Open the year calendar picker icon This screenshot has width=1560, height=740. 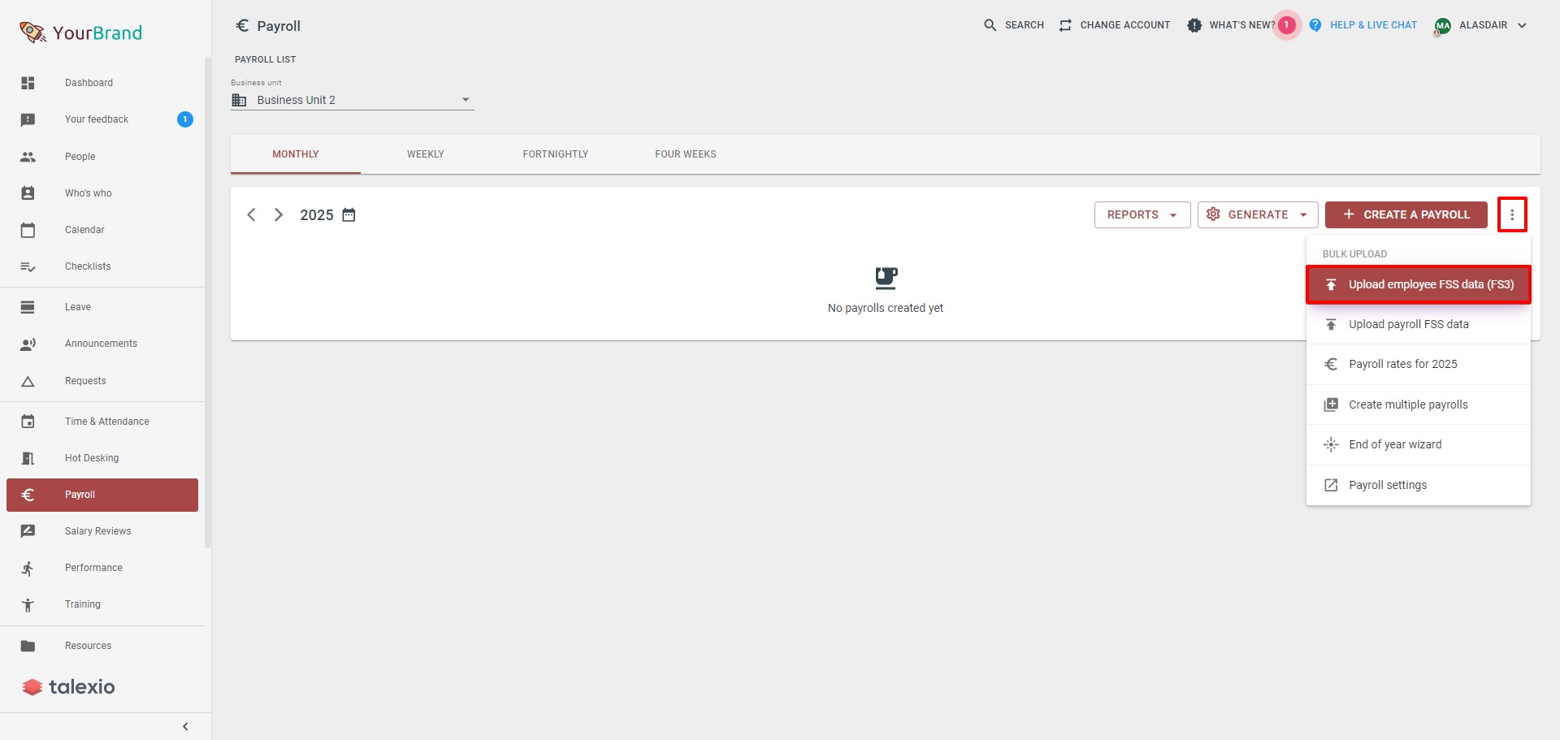pyautogui.click(x=349, y=214)
